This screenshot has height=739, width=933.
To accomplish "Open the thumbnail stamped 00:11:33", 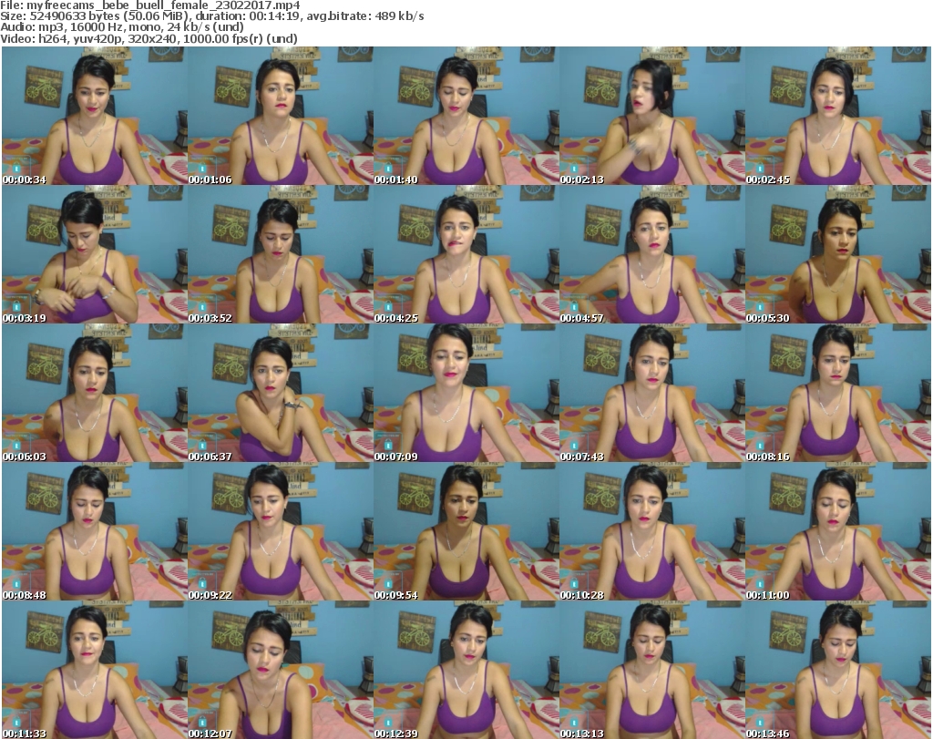I will [x=95, y=670].
